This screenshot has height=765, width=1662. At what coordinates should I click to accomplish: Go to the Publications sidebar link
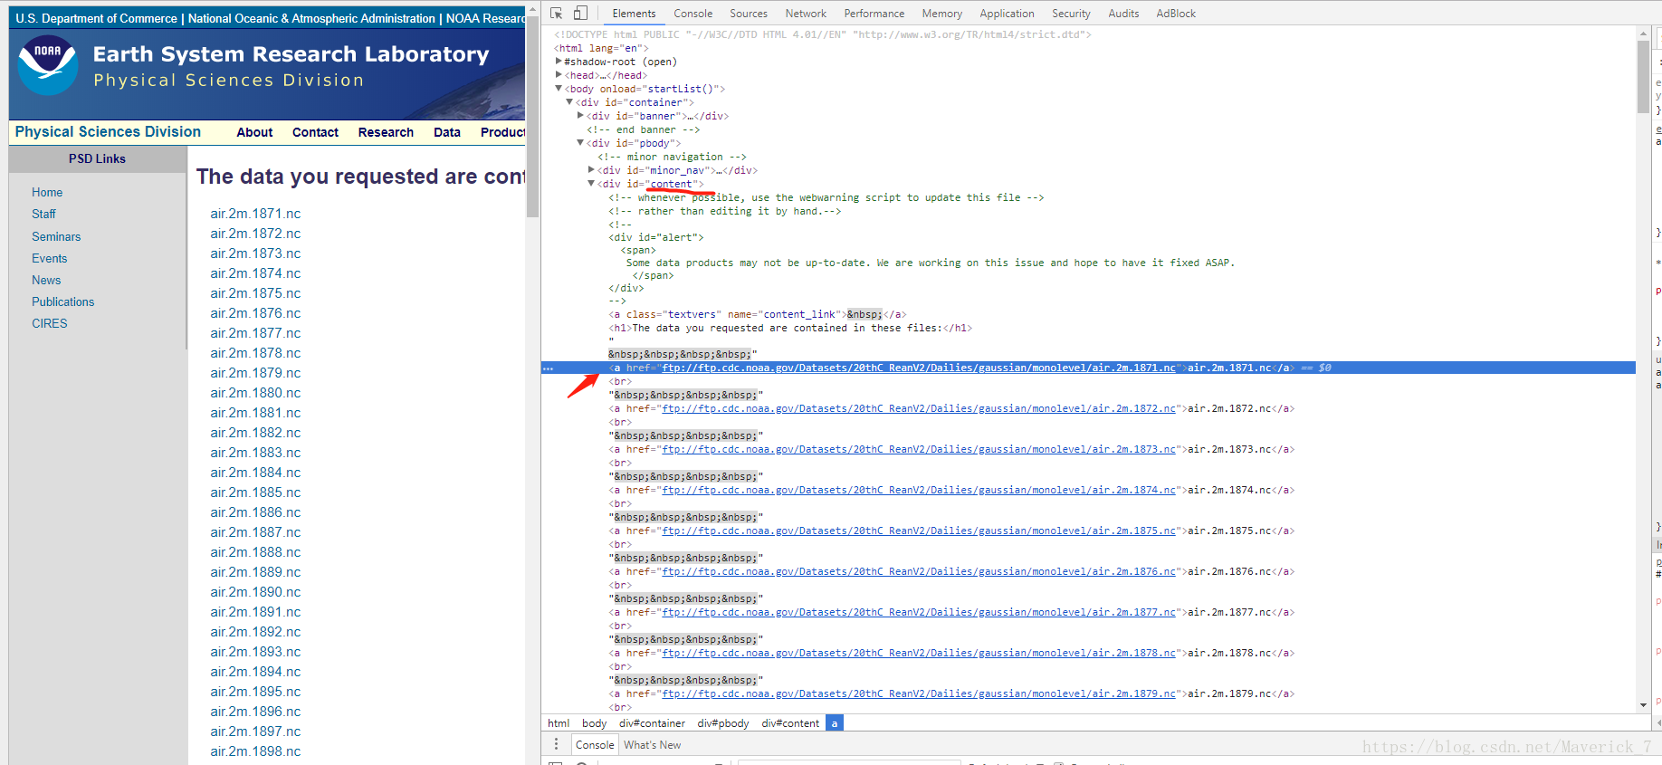[63, 301]
